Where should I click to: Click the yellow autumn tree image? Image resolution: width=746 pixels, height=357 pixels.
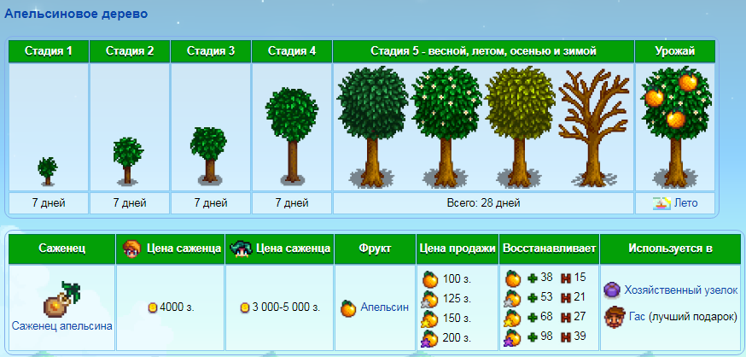(520, 126)
